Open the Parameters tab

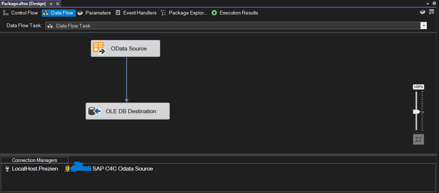coord(94,13)
